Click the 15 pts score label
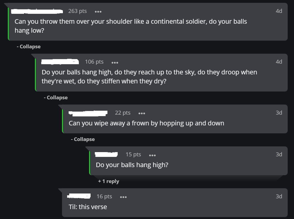 133,154
